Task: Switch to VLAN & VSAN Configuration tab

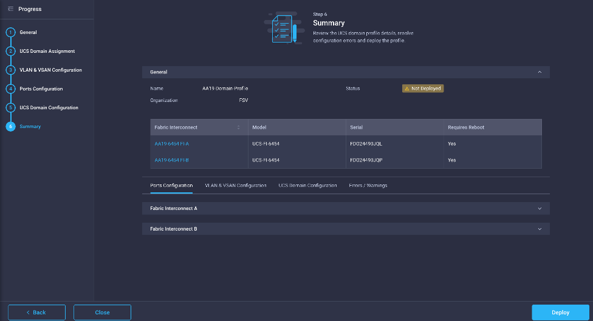Action: pyautogui.click(x=236, y=186)
